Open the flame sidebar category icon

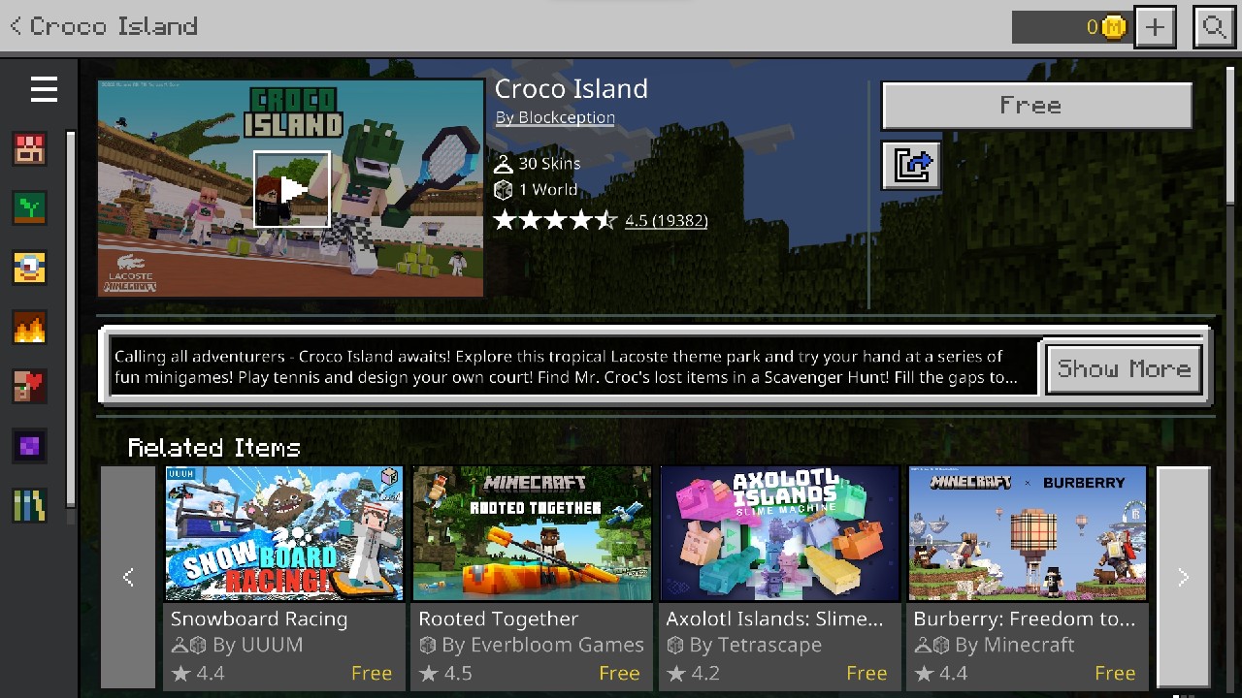click(30, 328)
